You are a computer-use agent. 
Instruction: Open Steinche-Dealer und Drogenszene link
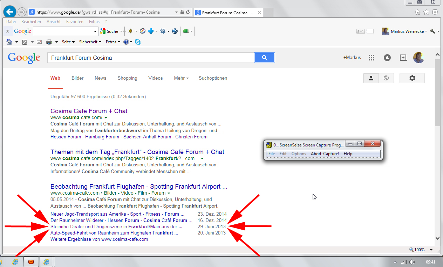pyautogui.click(x=116, y=227)
